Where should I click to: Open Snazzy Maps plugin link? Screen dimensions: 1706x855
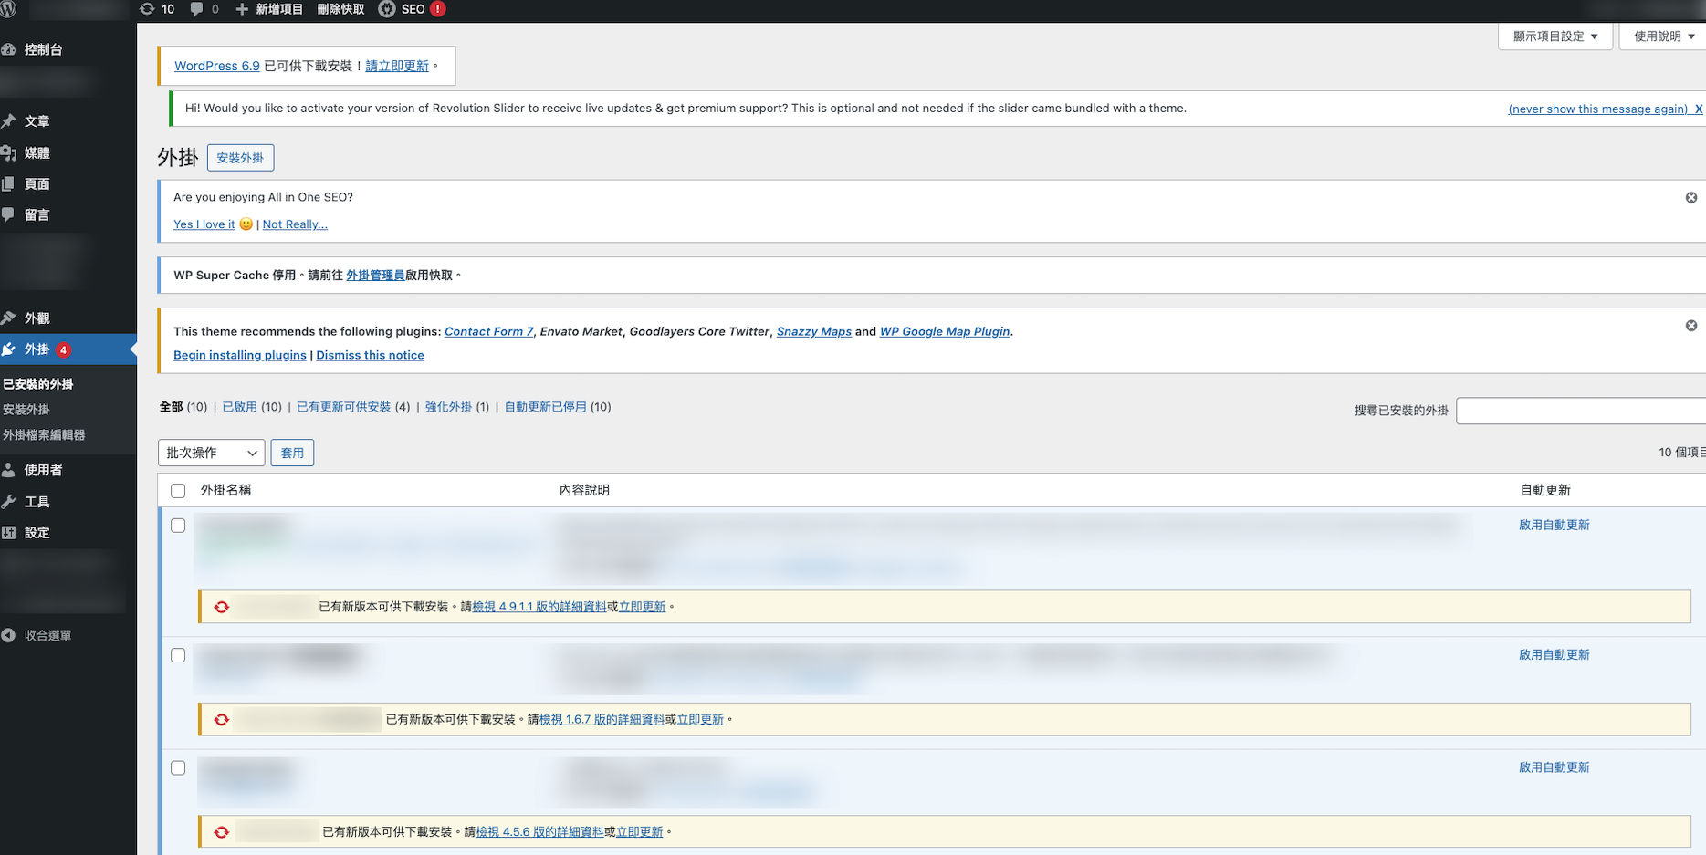pyautogui.click(x=814, y=331)
